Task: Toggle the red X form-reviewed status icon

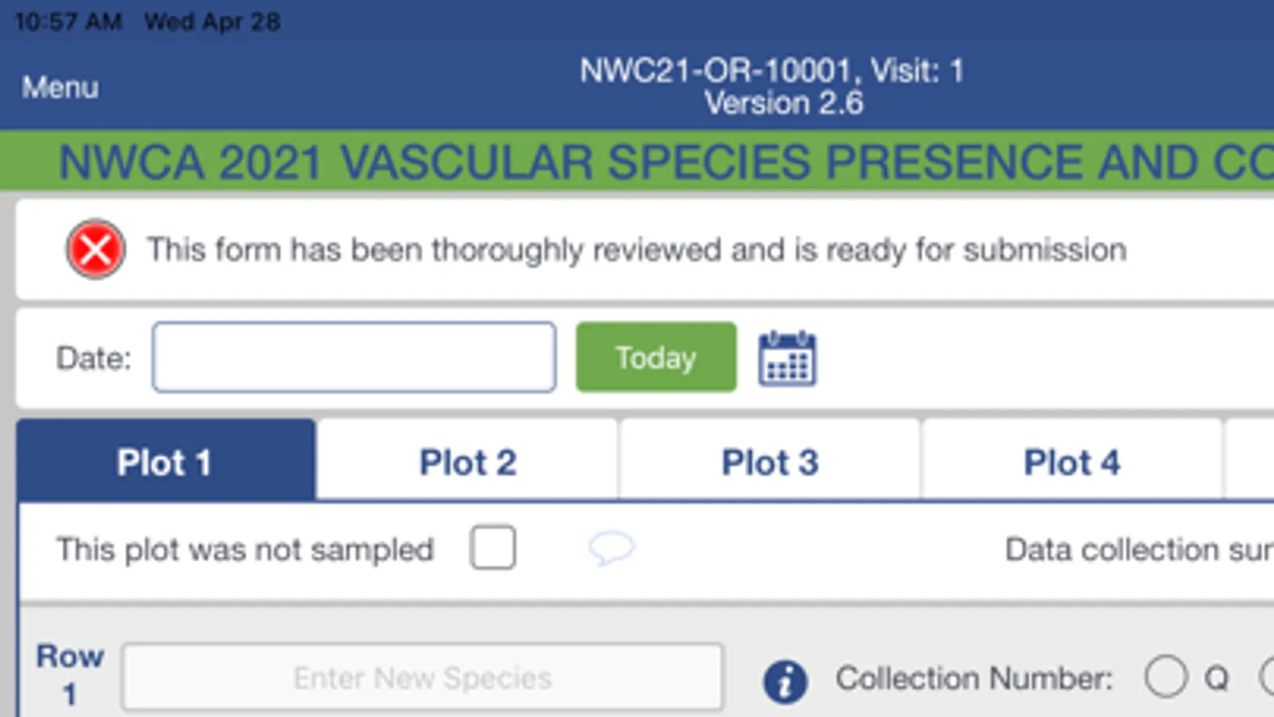Action: pos(96,249)
